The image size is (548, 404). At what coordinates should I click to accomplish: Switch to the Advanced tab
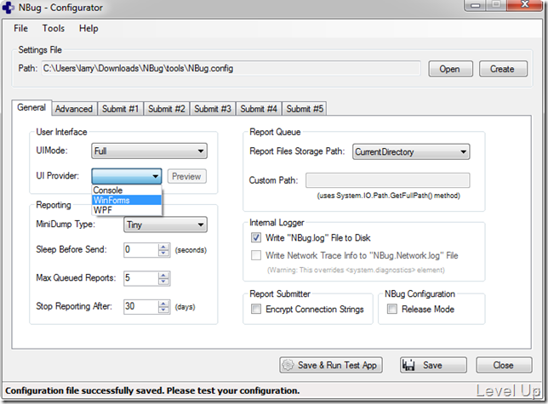pyautogui.click(x=74, y=109)
